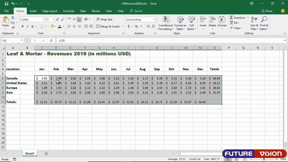The image size is (288, 162).
Task: Apply accounting dollar format
Action: click(x=129, y=27)
